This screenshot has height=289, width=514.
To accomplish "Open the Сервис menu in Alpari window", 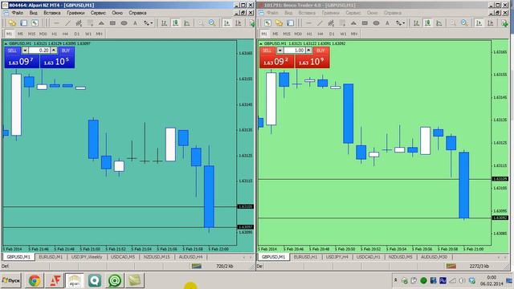I will (98, 13).
